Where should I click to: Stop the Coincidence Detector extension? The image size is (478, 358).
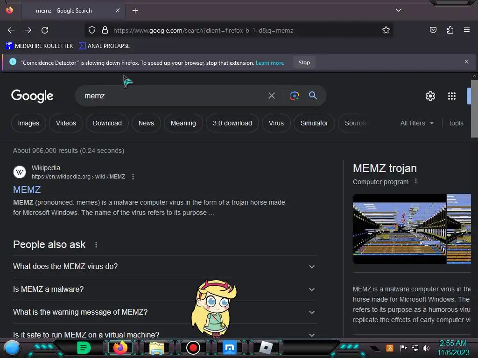tap(304, 62)
